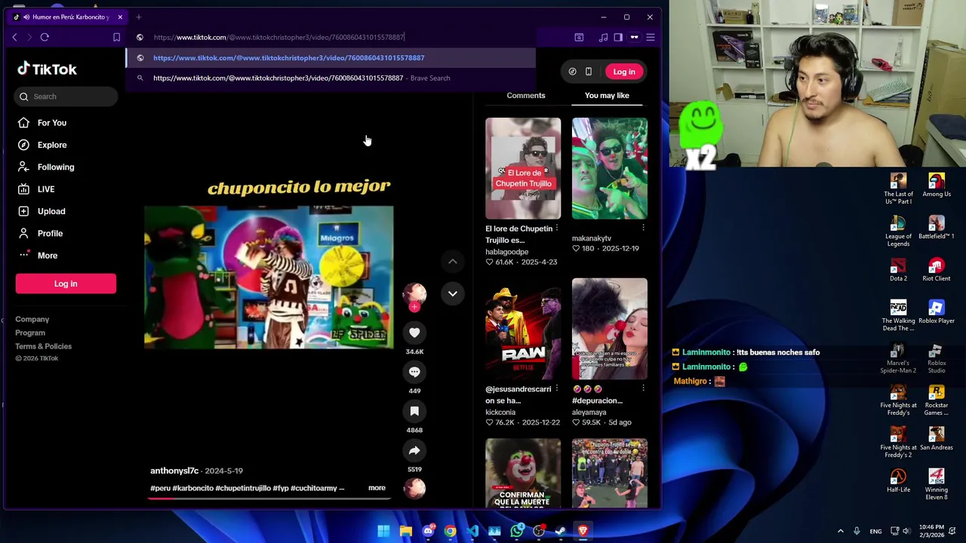This screenshot has height=543, width=966.
Task: Open a new tab with plus button
Action: click(x=139, y=17)
